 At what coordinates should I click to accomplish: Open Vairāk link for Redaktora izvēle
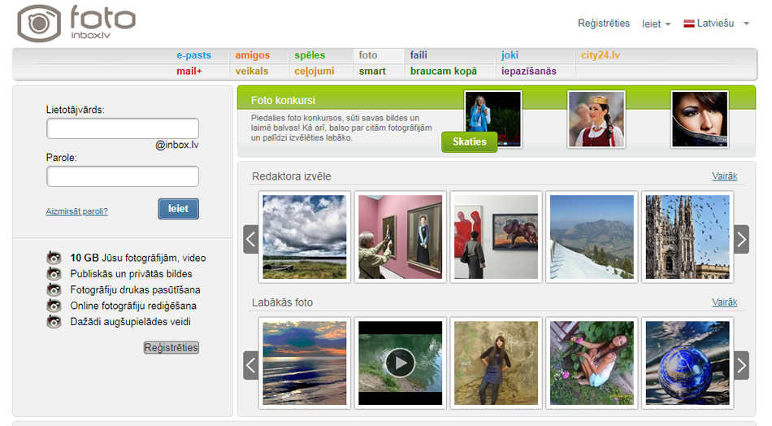pyautogui.click(x=724, y=176)
